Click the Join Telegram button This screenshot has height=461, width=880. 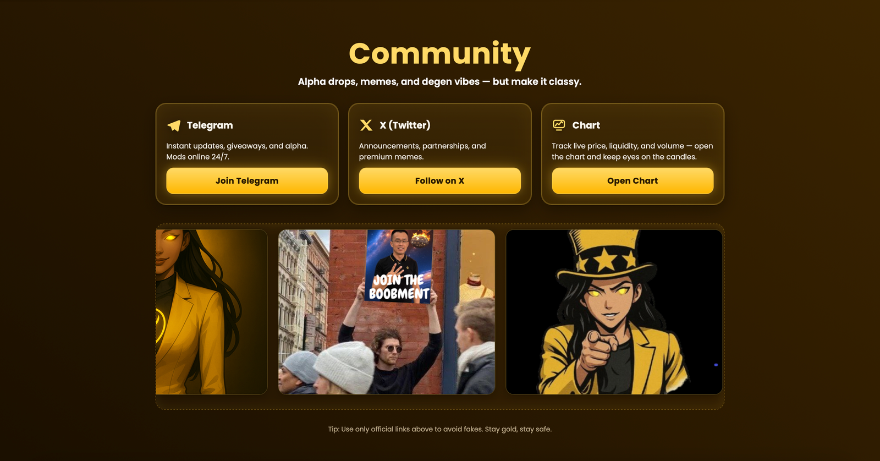(247, 180)
